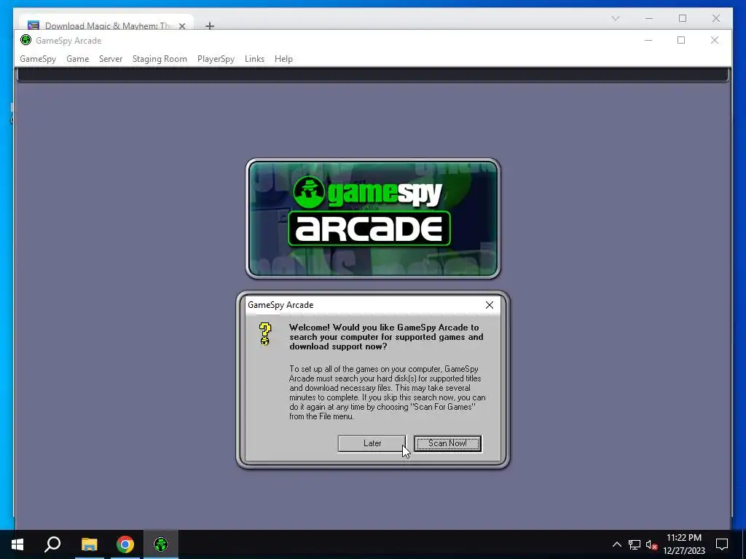Click the GameSpy Arcade logo banner
This screenshot has height=559, width=746.
373,218
